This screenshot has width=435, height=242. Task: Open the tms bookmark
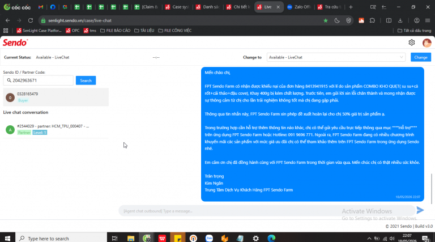click(90, 31)
